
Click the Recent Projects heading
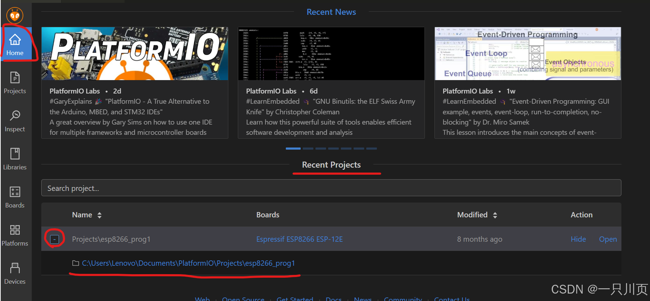[x=331, y=165]
